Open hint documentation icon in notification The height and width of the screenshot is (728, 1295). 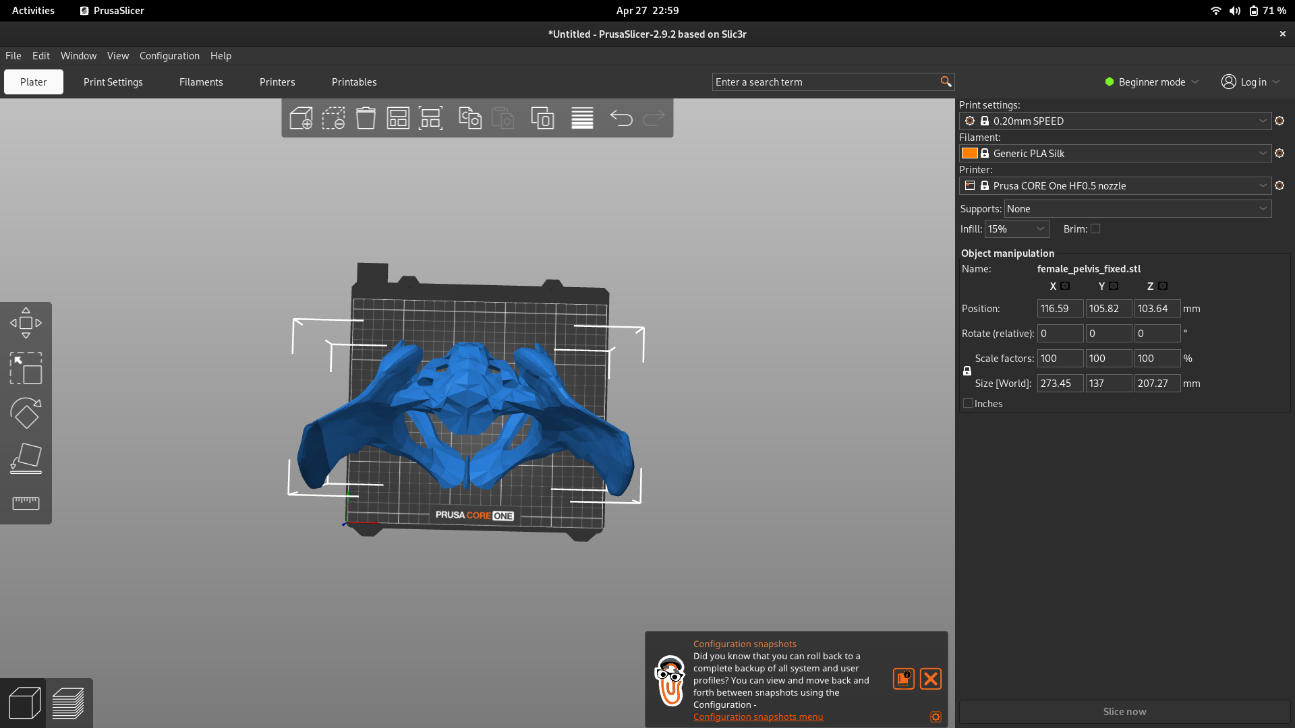[x=904, y=679]
